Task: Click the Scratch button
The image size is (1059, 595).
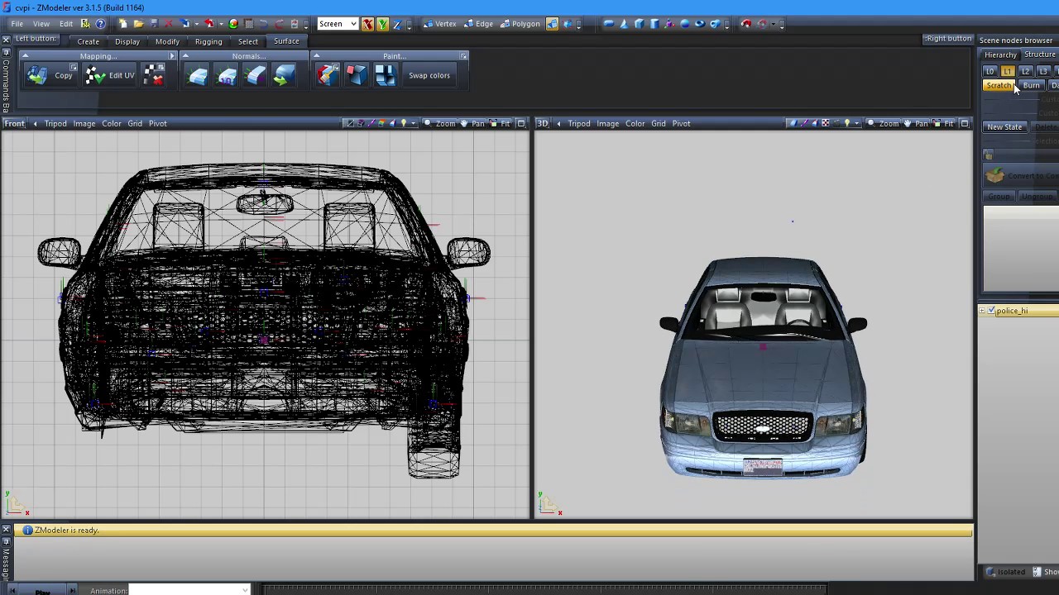Action: point(999,86)
